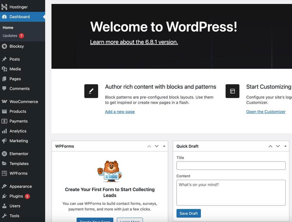Open the Payments menu label

pos(19,121)
